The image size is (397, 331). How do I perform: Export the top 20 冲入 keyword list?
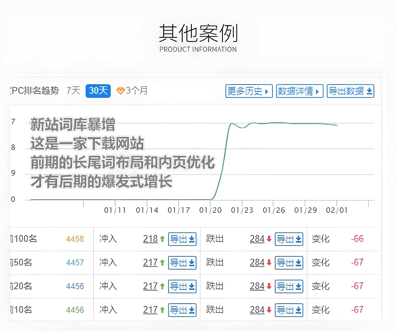click(182, 286)
